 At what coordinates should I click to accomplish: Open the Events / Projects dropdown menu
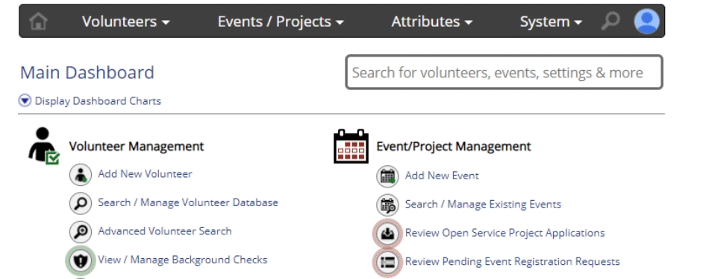(281, 21)
